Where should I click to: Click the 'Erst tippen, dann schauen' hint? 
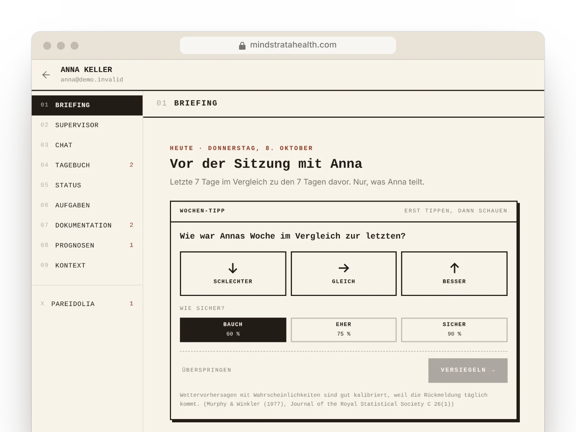tap(455, 211)
